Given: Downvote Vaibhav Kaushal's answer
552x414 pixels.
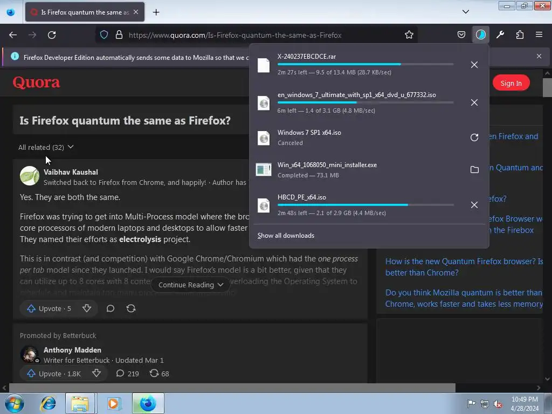Looking at the screenshot, I should (87, 308).
